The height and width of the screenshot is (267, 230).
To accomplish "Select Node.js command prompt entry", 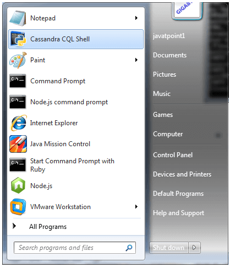I will pos(76,102).
